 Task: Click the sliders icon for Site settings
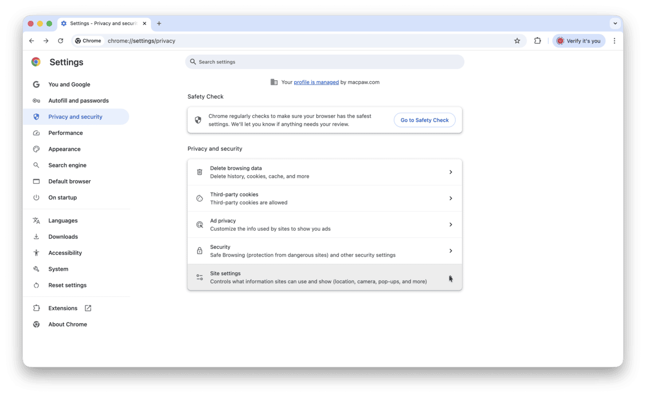199,277
